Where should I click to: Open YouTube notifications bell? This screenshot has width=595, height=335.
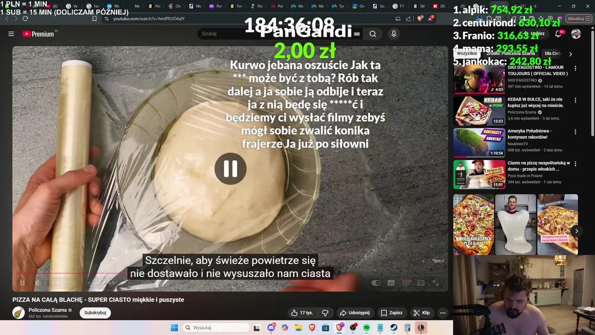(558, 33)
